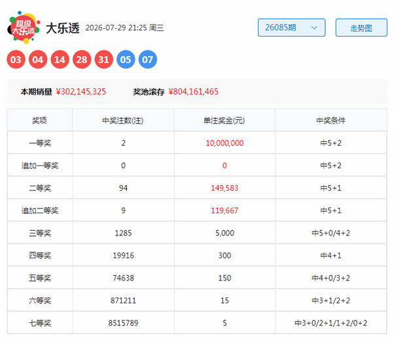Click the 走势图 trend chart button
The width and height of the screenshot is (394, 340).
361,27
